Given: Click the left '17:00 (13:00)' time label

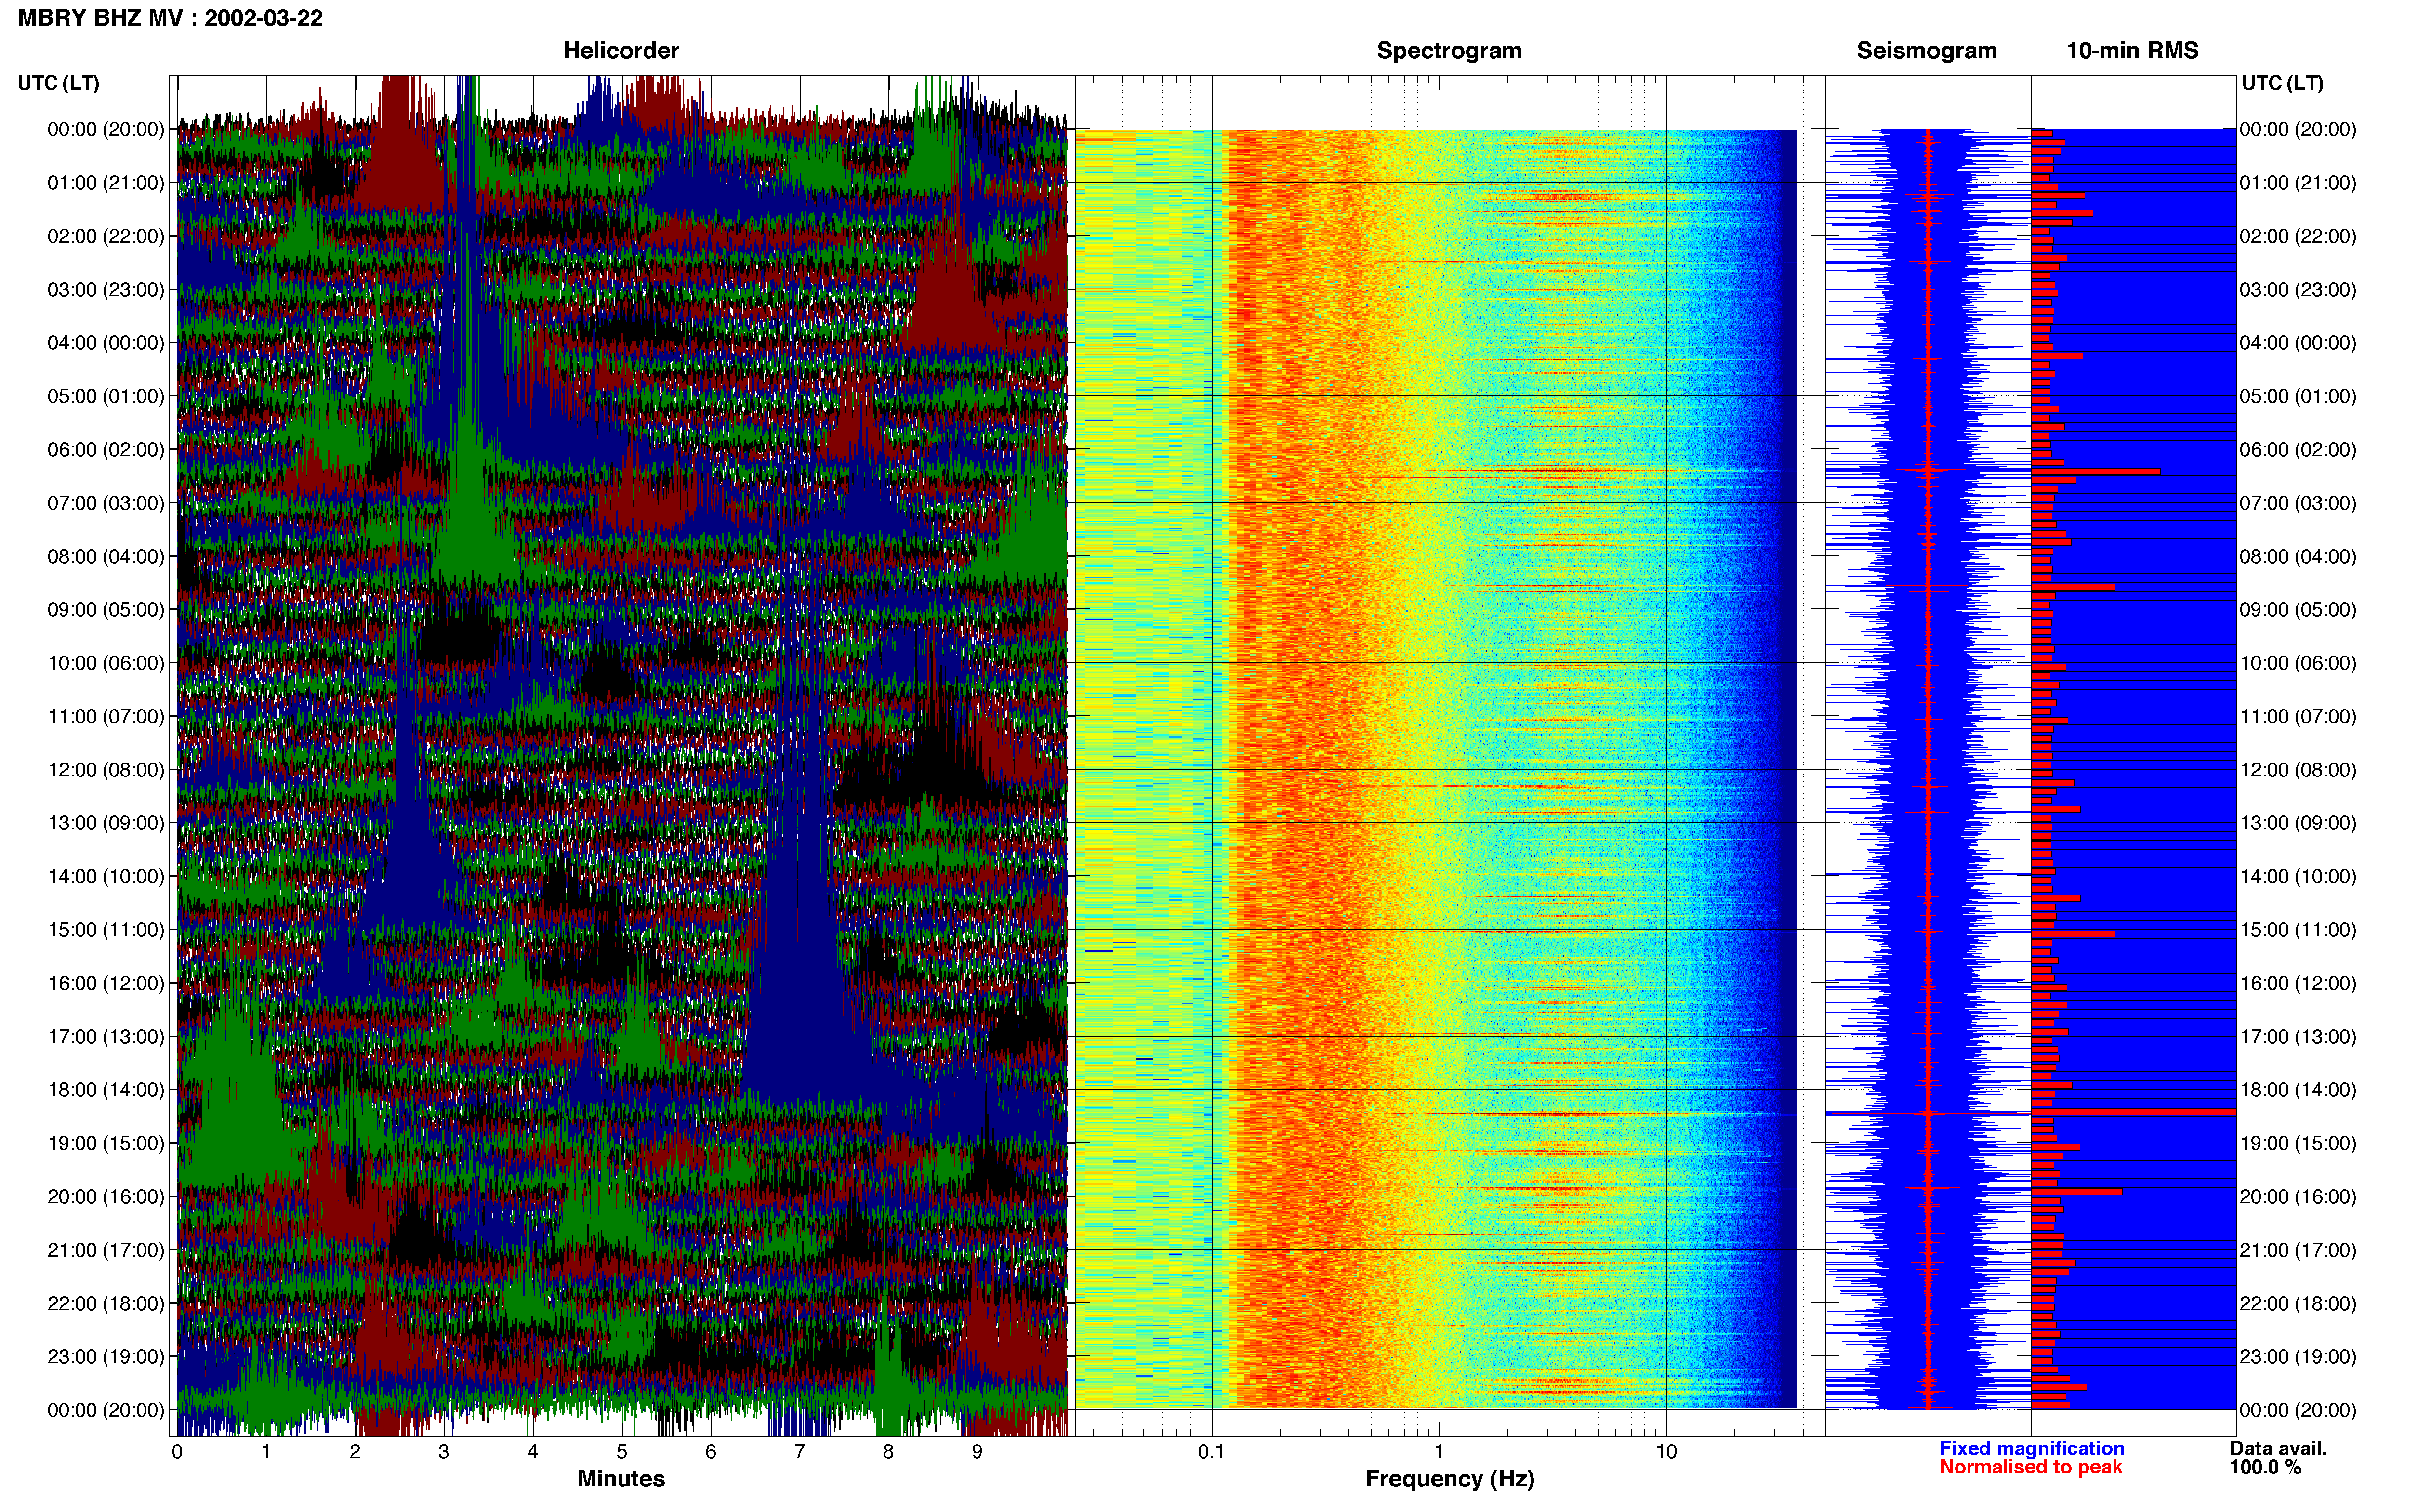Looking at the screenshot, I should [106, 1037].
